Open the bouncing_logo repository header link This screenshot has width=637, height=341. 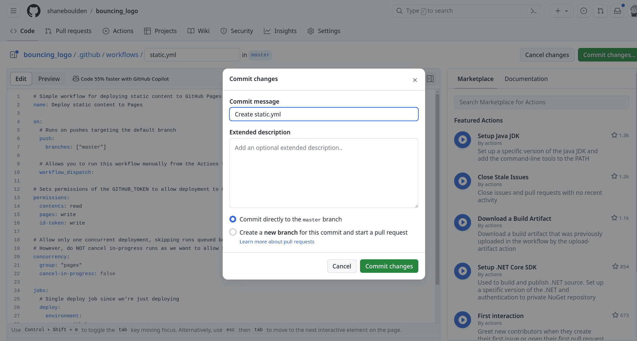click(x=117, y=11)
